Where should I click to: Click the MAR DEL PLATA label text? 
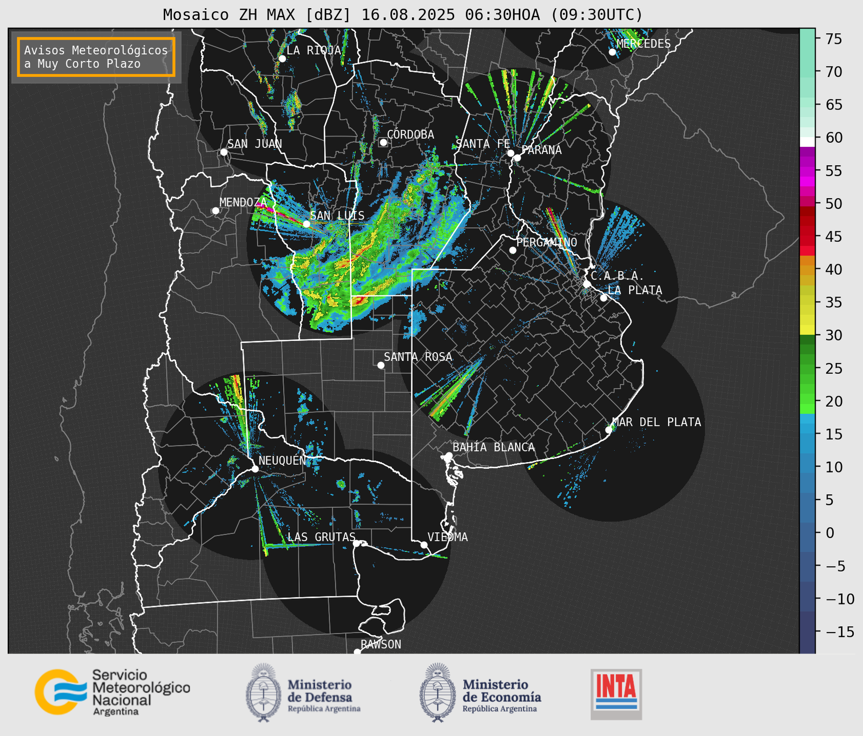[657, 422]
